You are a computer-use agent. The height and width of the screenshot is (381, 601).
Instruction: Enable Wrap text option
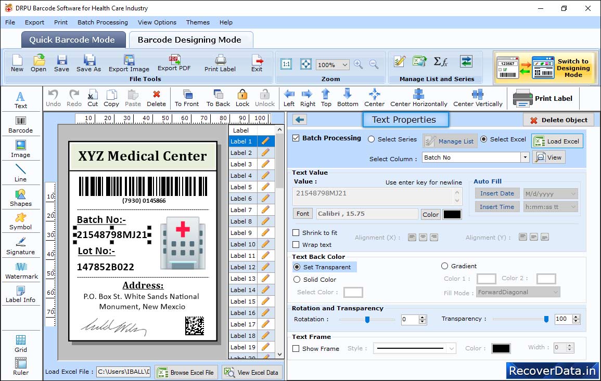(296, 244)
